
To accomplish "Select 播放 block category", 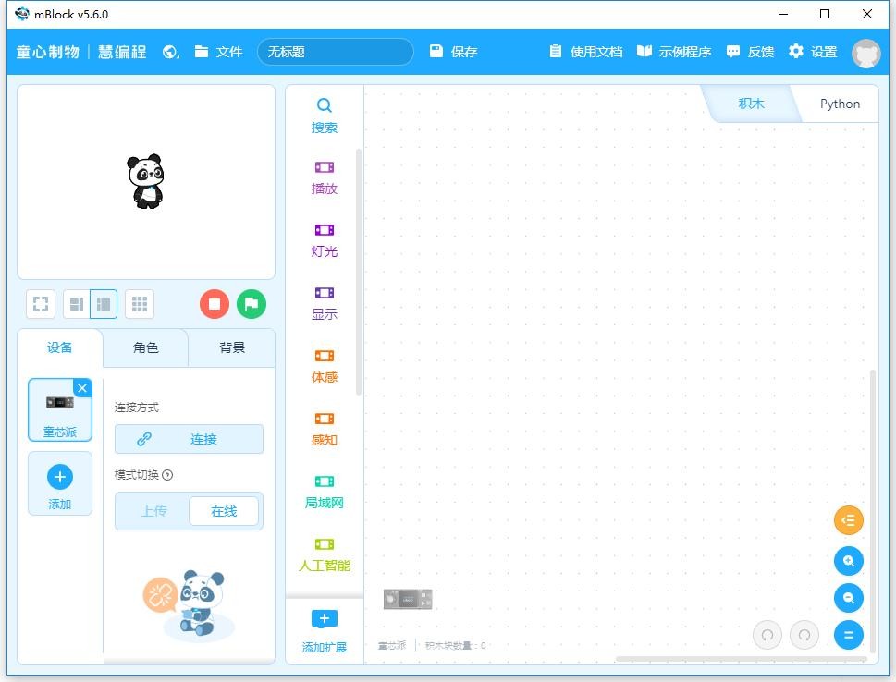I will [324, 177].
